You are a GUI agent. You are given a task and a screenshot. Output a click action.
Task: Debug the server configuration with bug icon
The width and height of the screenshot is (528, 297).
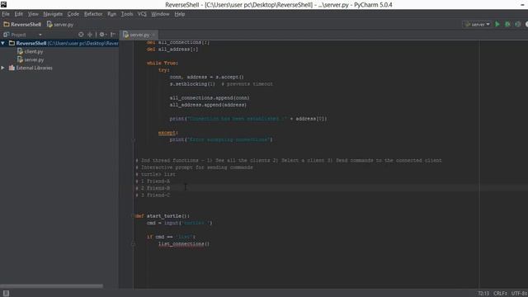pyautogui.click(x=507, y=24)
